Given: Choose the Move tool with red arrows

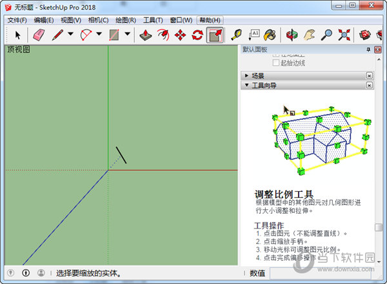Looking at the screenshot, I should pyautogui.click(x=180, y=35).
